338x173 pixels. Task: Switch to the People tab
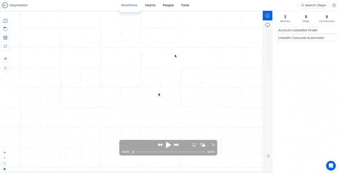168,5
